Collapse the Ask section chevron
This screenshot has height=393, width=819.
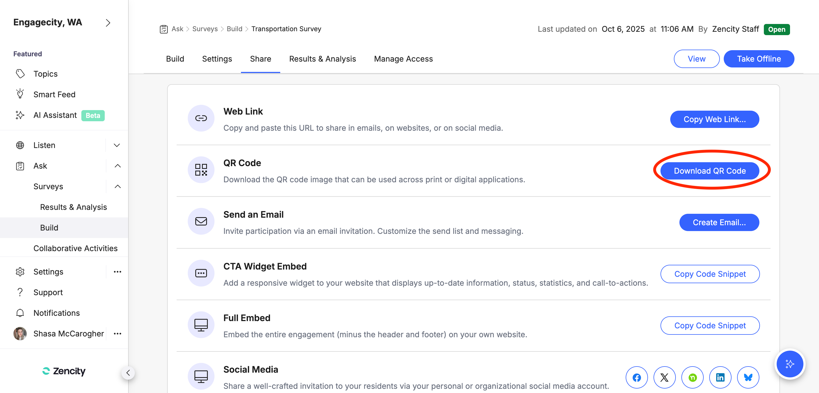(x=117, y=166)
